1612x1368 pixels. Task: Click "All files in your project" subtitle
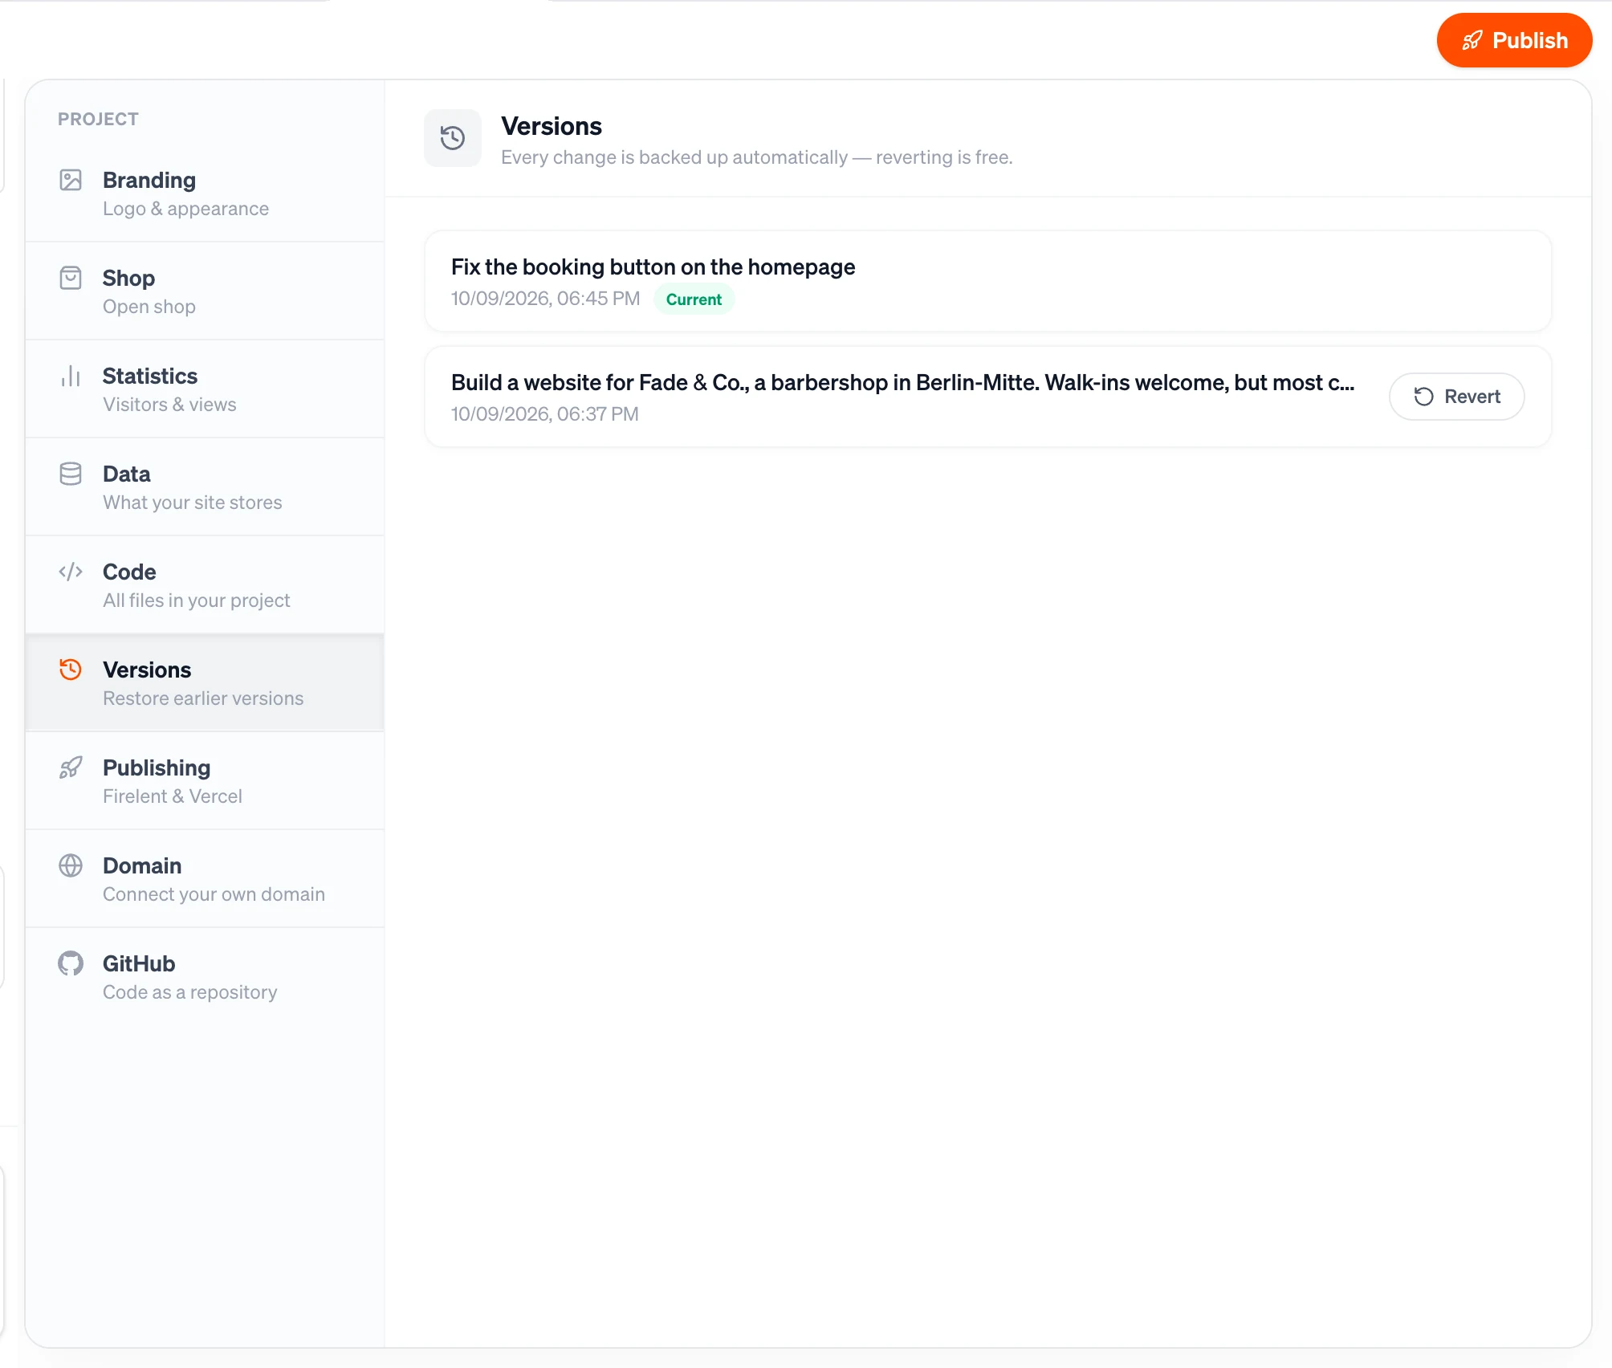(196, 601)
